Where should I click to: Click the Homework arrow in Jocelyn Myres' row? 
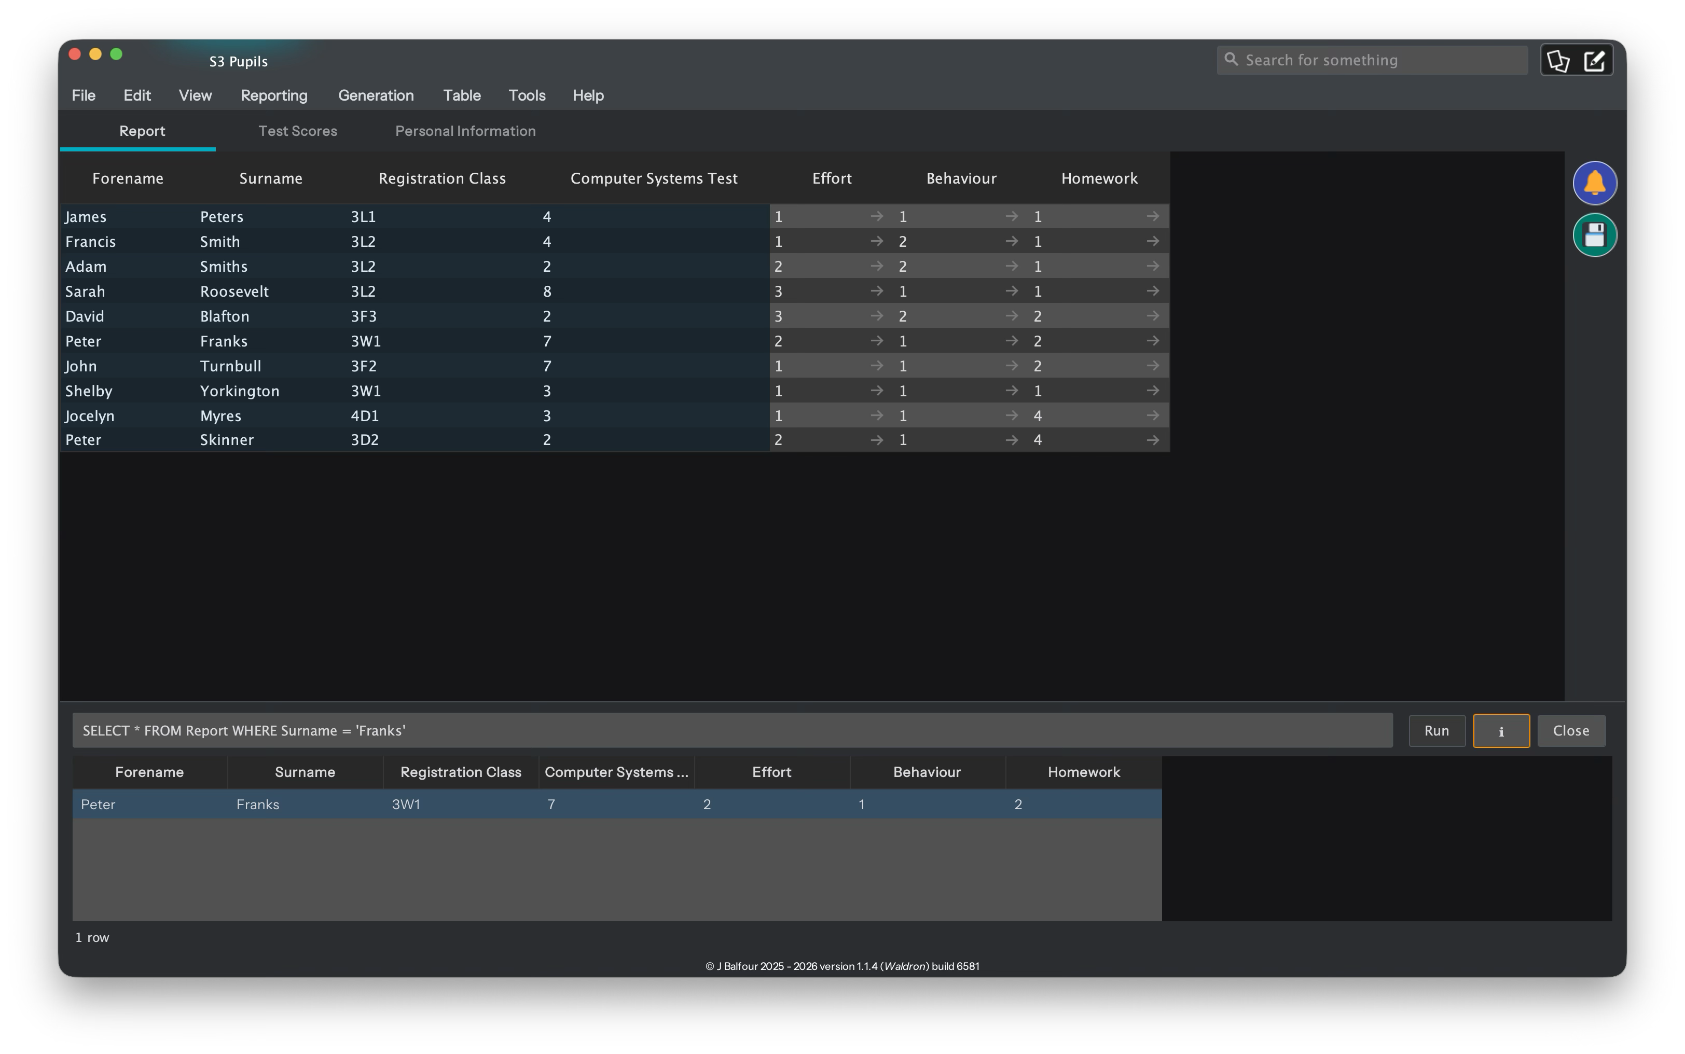point(1153,415)
